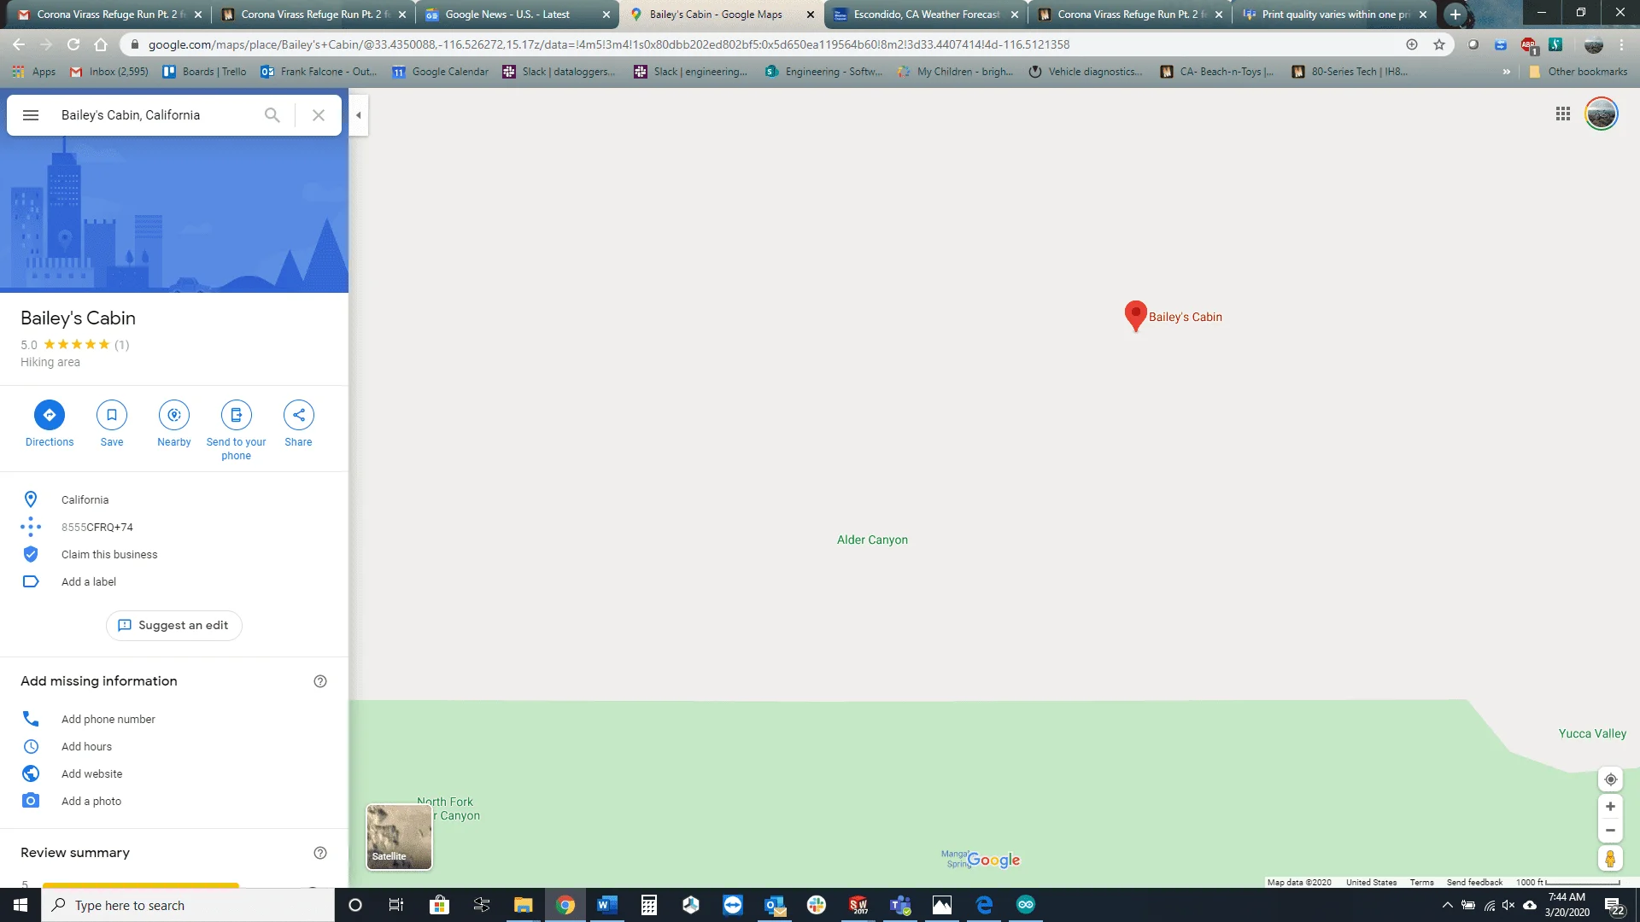Click Alder Canyon map label
The width and height of the screenshot is (1640, 922).
pos(872,540)
